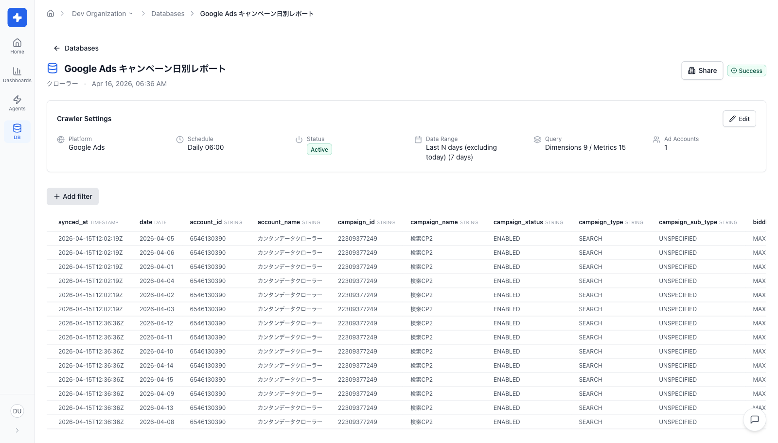This screenshot has width=778, height=443.
Task: Click the Apr 16, 2026, 06:36 AM timestamp
Action: (129, 84)
